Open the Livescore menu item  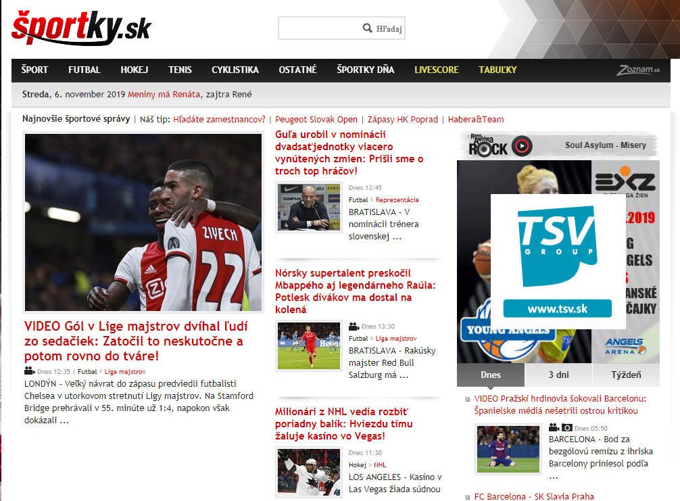tap(436, 70)
